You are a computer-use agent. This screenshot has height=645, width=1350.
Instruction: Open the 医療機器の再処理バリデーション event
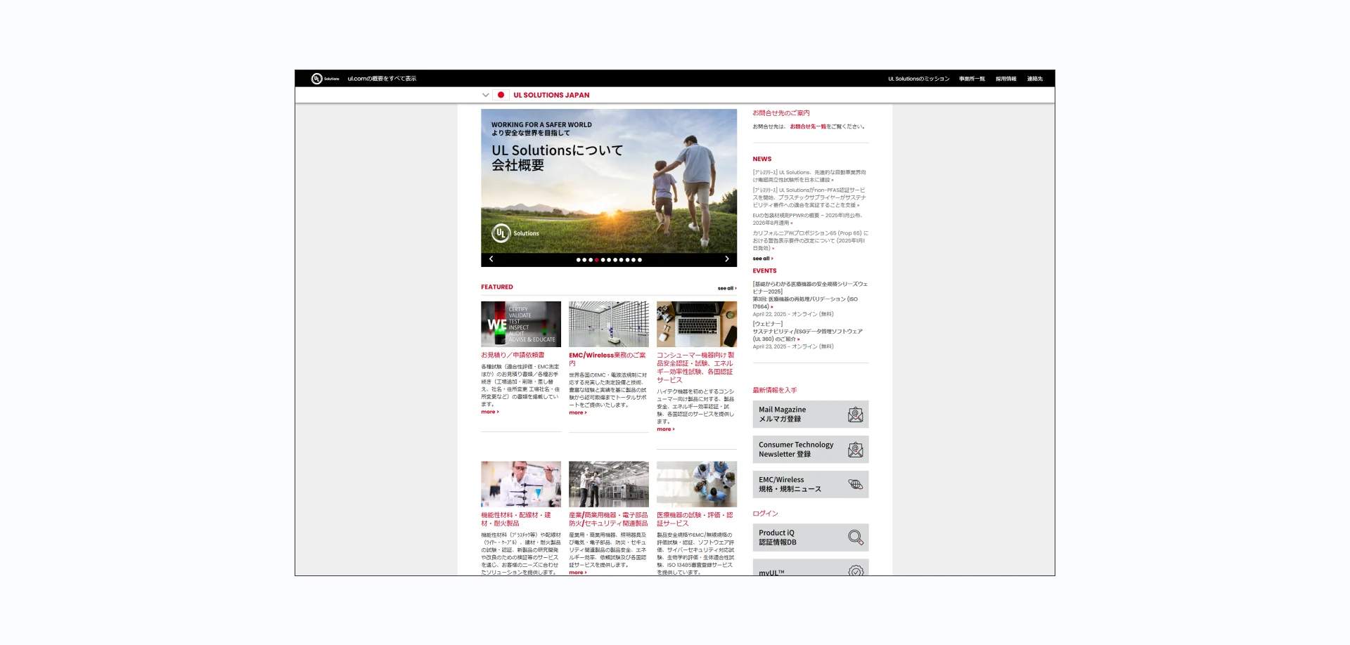click(805, 303)
